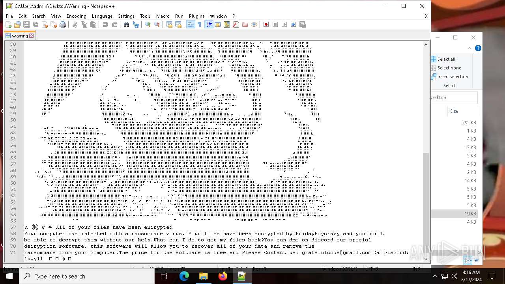This screenshot has height=284, width=505.
Task: Open the Search menu
Action: tap(39, 16)
